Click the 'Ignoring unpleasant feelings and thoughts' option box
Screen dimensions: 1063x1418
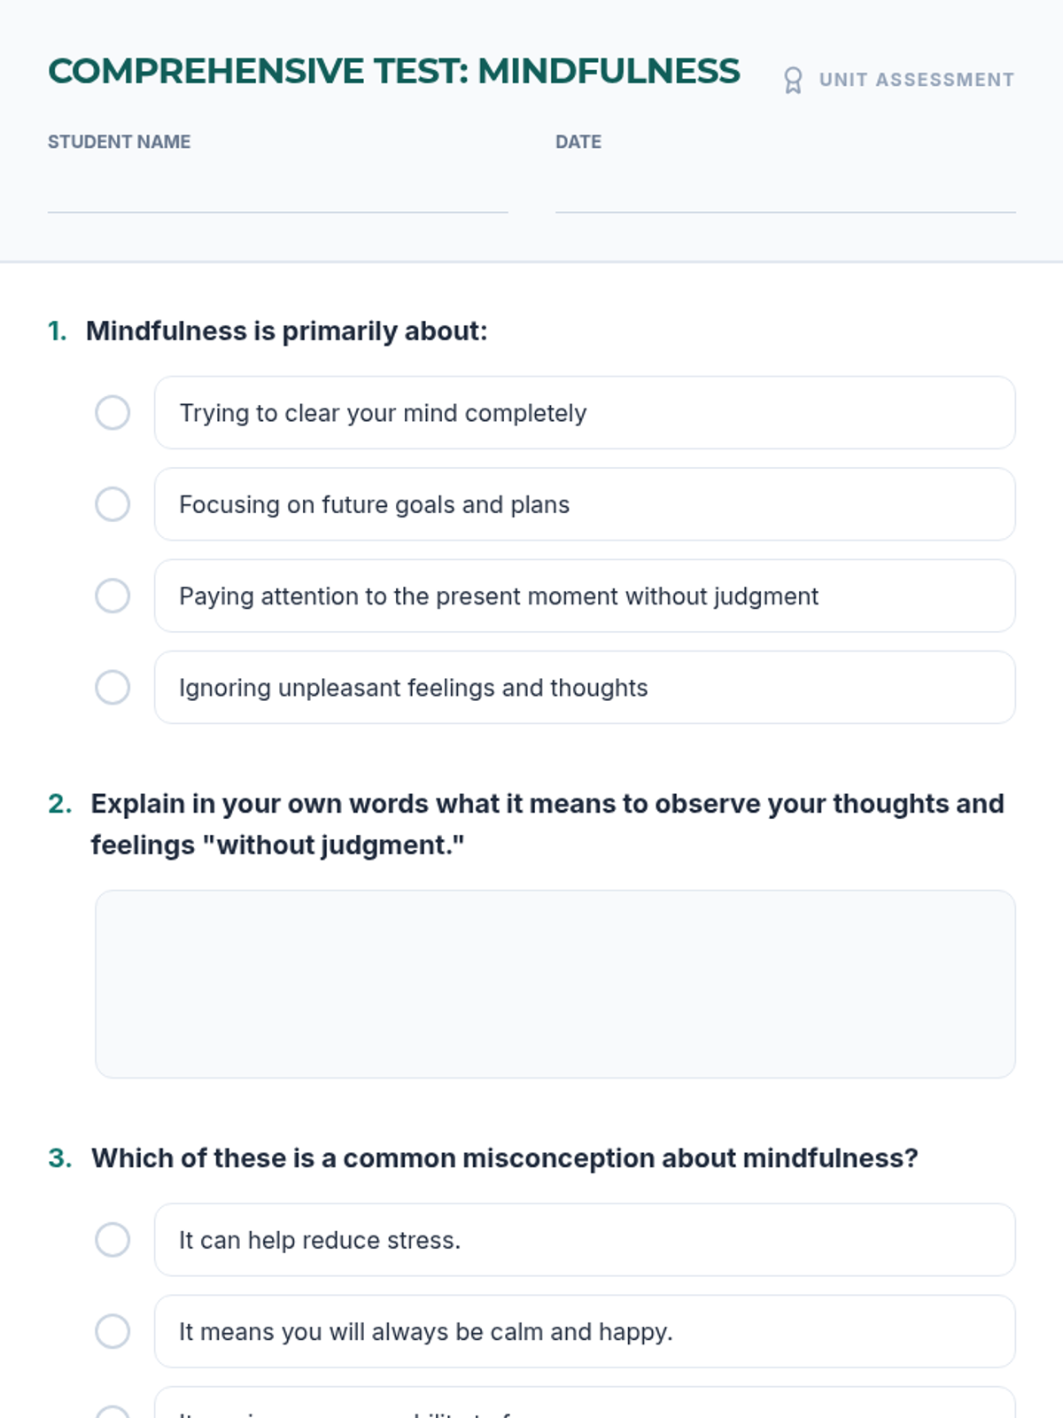tap(585, 688)
